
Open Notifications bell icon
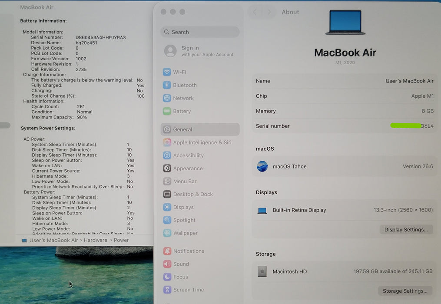point(167,251)
